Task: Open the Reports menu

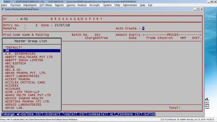Action: pos(59,5)
